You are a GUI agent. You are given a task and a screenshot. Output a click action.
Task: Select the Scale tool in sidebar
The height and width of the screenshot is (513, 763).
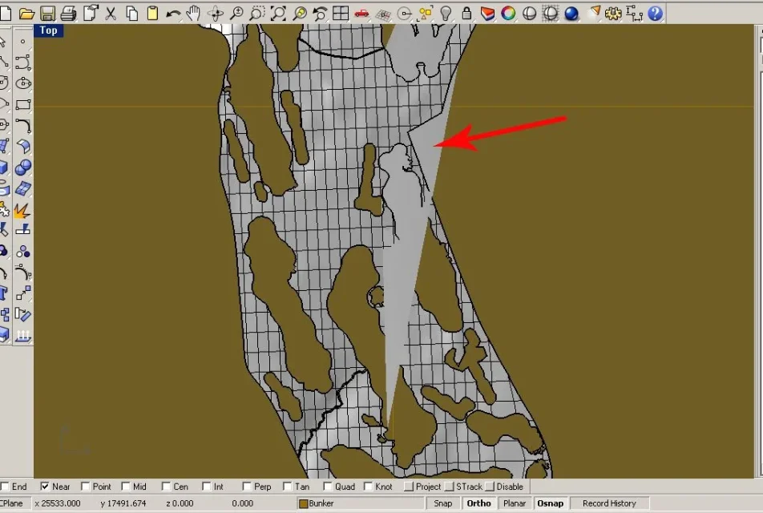click(23, 293)
